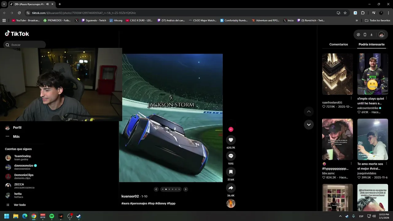Switch to the Comentarios tab

339,45
